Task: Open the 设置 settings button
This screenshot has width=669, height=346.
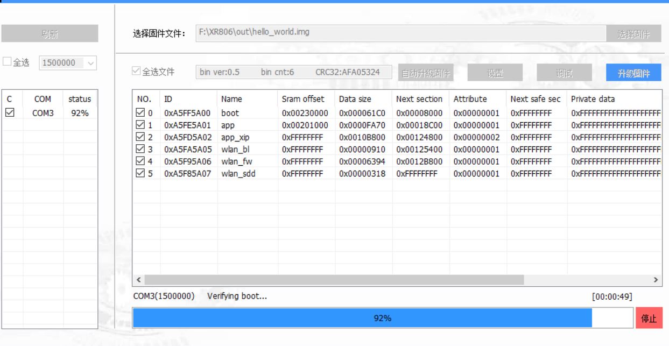Action: tap(495, 73)
